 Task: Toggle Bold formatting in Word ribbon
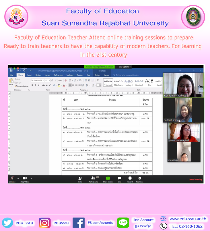point(32,85)
